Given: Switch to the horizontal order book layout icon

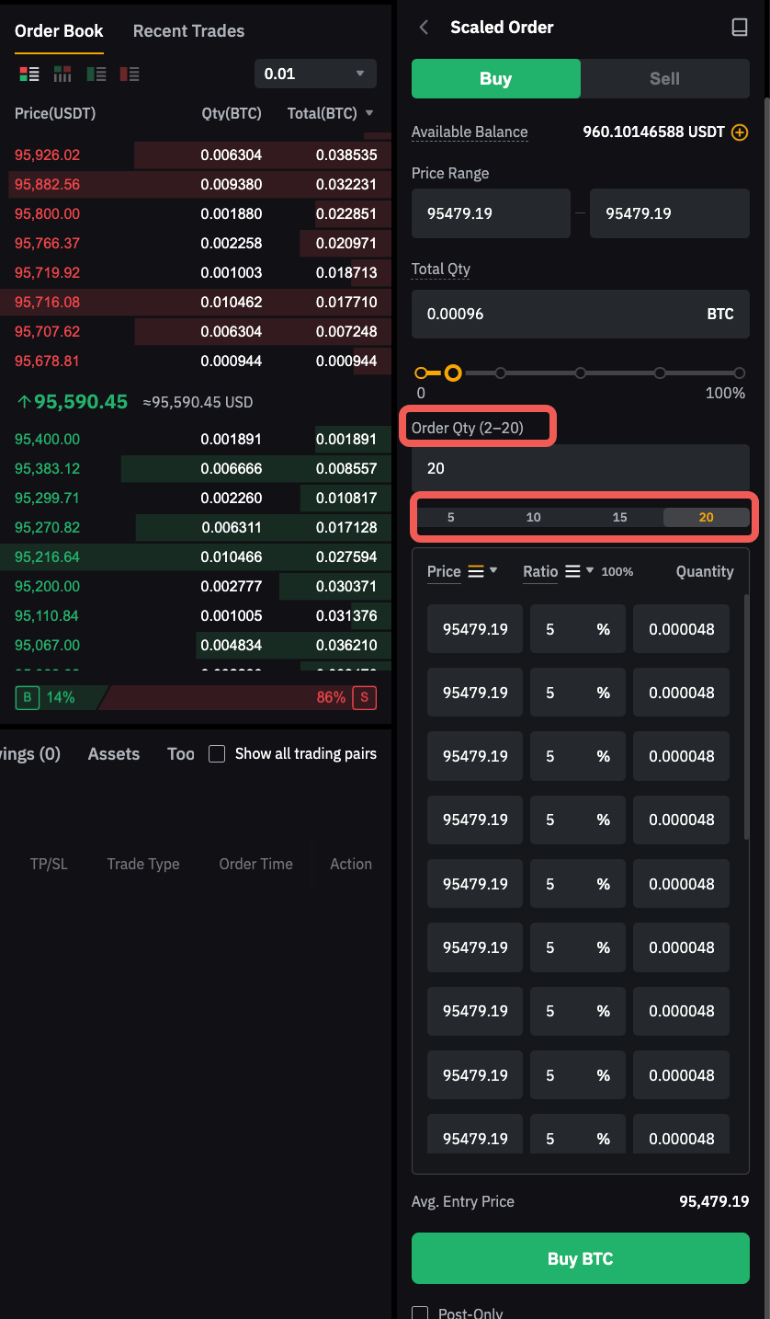Looking at the screenshot, I should [x=62, y=74].
